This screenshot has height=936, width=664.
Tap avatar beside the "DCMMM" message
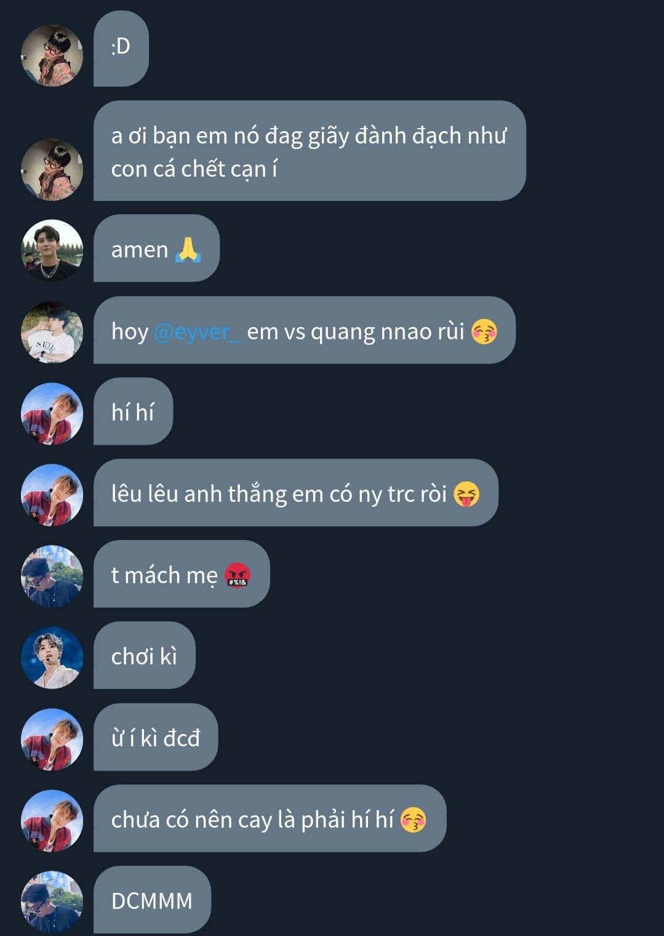click(52, 901)
